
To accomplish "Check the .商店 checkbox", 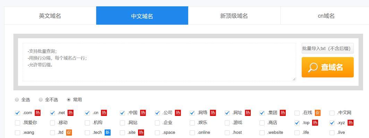I will pyautogui.click(x=262, y=123).
